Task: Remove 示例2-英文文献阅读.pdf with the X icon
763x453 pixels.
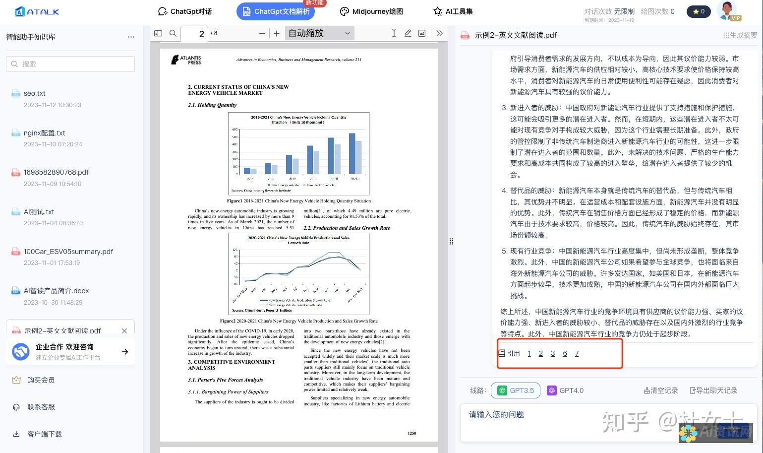Action: [x=124, y=331]
